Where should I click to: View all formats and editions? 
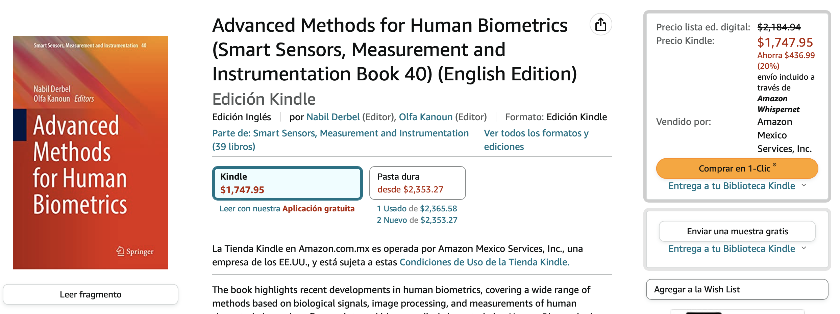tap(536, 139)
